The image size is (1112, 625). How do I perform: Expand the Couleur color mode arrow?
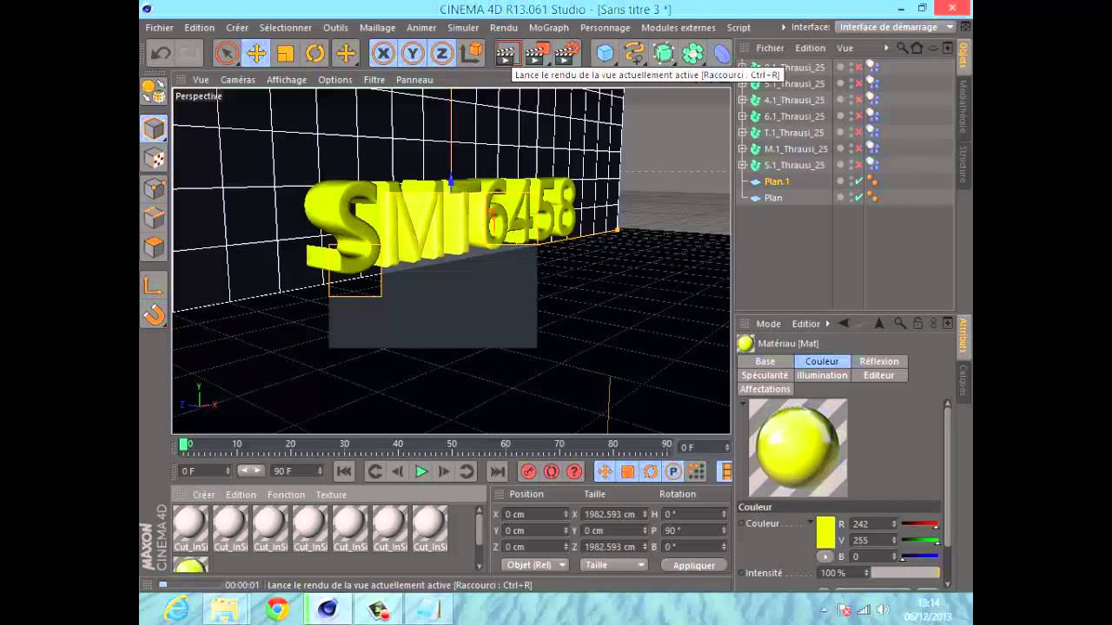[811, 523]
